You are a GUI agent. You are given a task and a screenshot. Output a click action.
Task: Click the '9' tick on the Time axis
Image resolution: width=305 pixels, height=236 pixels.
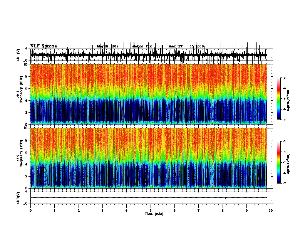246,211
